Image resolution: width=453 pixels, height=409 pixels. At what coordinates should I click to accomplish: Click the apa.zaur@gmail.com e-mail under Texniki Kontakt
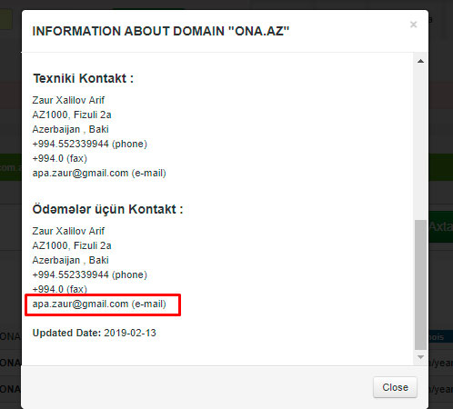pyautogui.click(x=99, y=173)
